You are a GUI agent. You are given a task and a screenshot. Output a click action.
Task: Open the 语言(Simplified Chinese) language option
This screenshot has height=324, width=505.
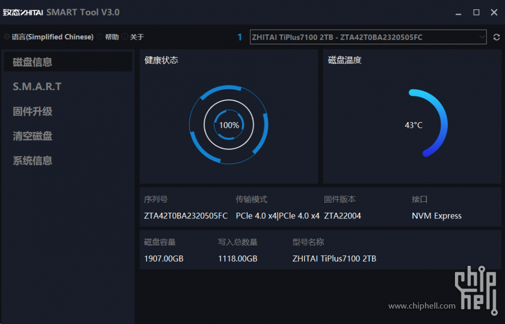49,37
